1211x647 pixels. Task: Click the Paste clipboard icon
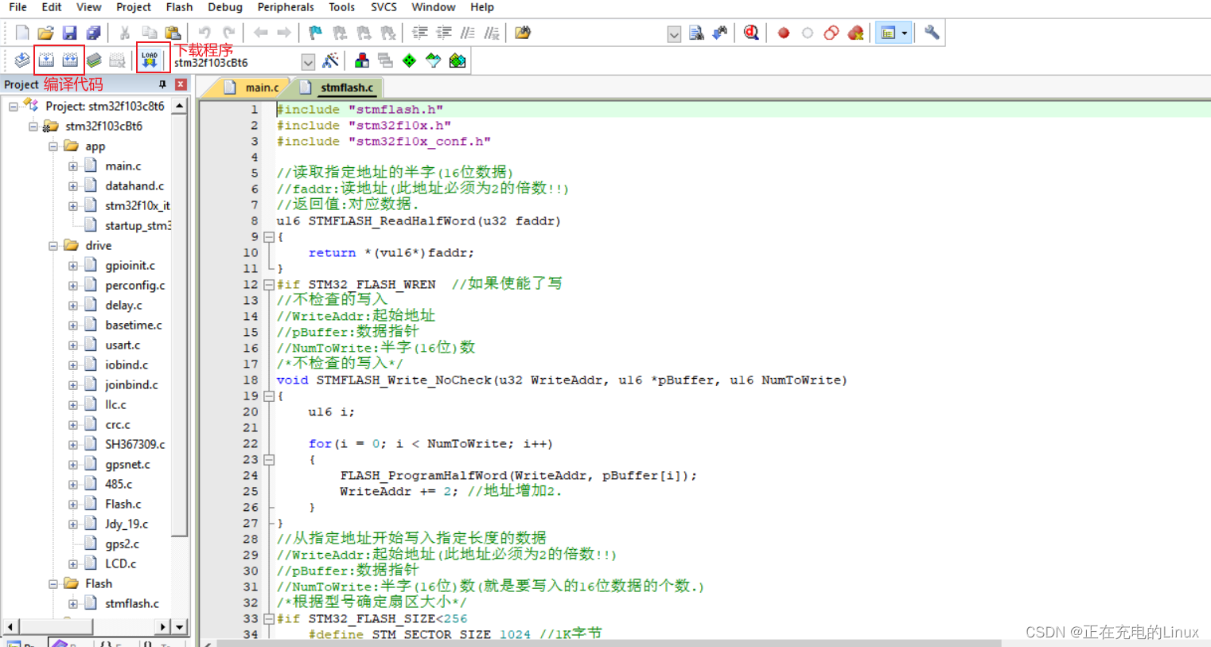coord(173,33)
